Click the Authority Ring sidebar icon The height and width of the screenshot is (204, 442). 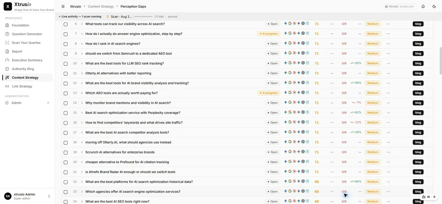7,69
